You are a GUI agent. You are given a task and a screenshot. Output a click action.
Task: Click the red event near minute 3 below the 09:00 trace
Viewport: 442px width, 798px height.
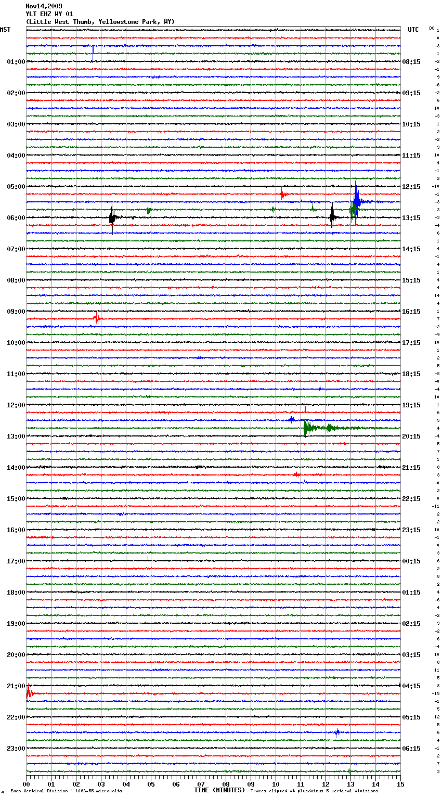(97, 318)
